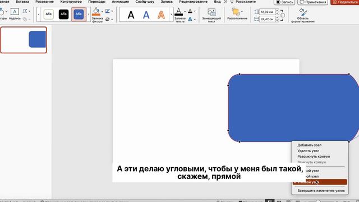Switch to the Рисование tab
The image size is (359, 202).
44,2
